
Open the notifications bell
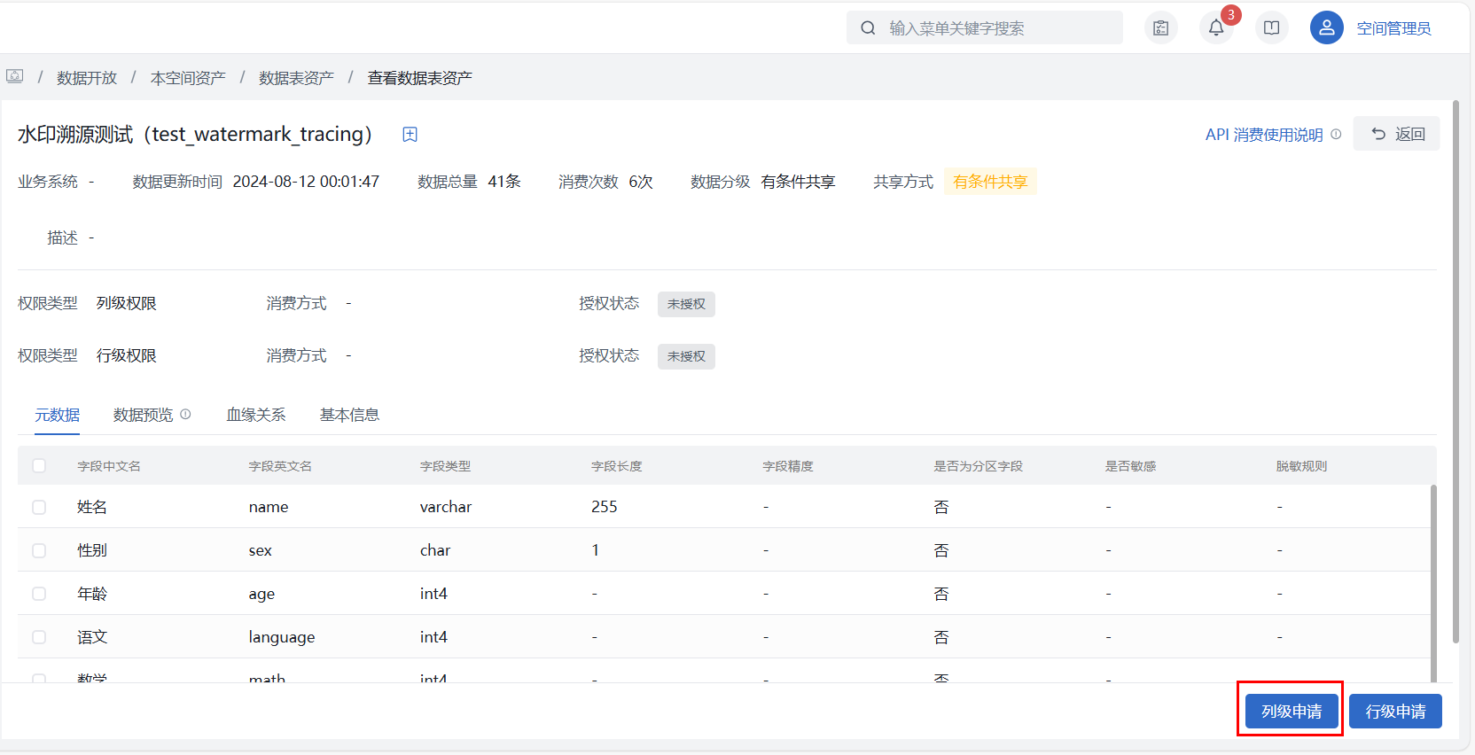click(x=1216, y=28)
